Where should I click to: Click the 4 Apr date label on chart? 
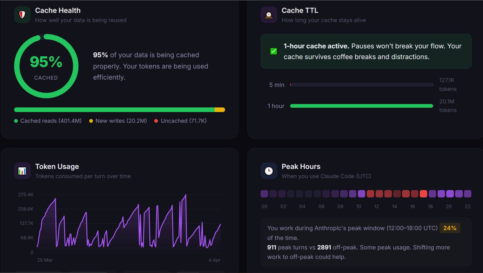tap(214, 260)
